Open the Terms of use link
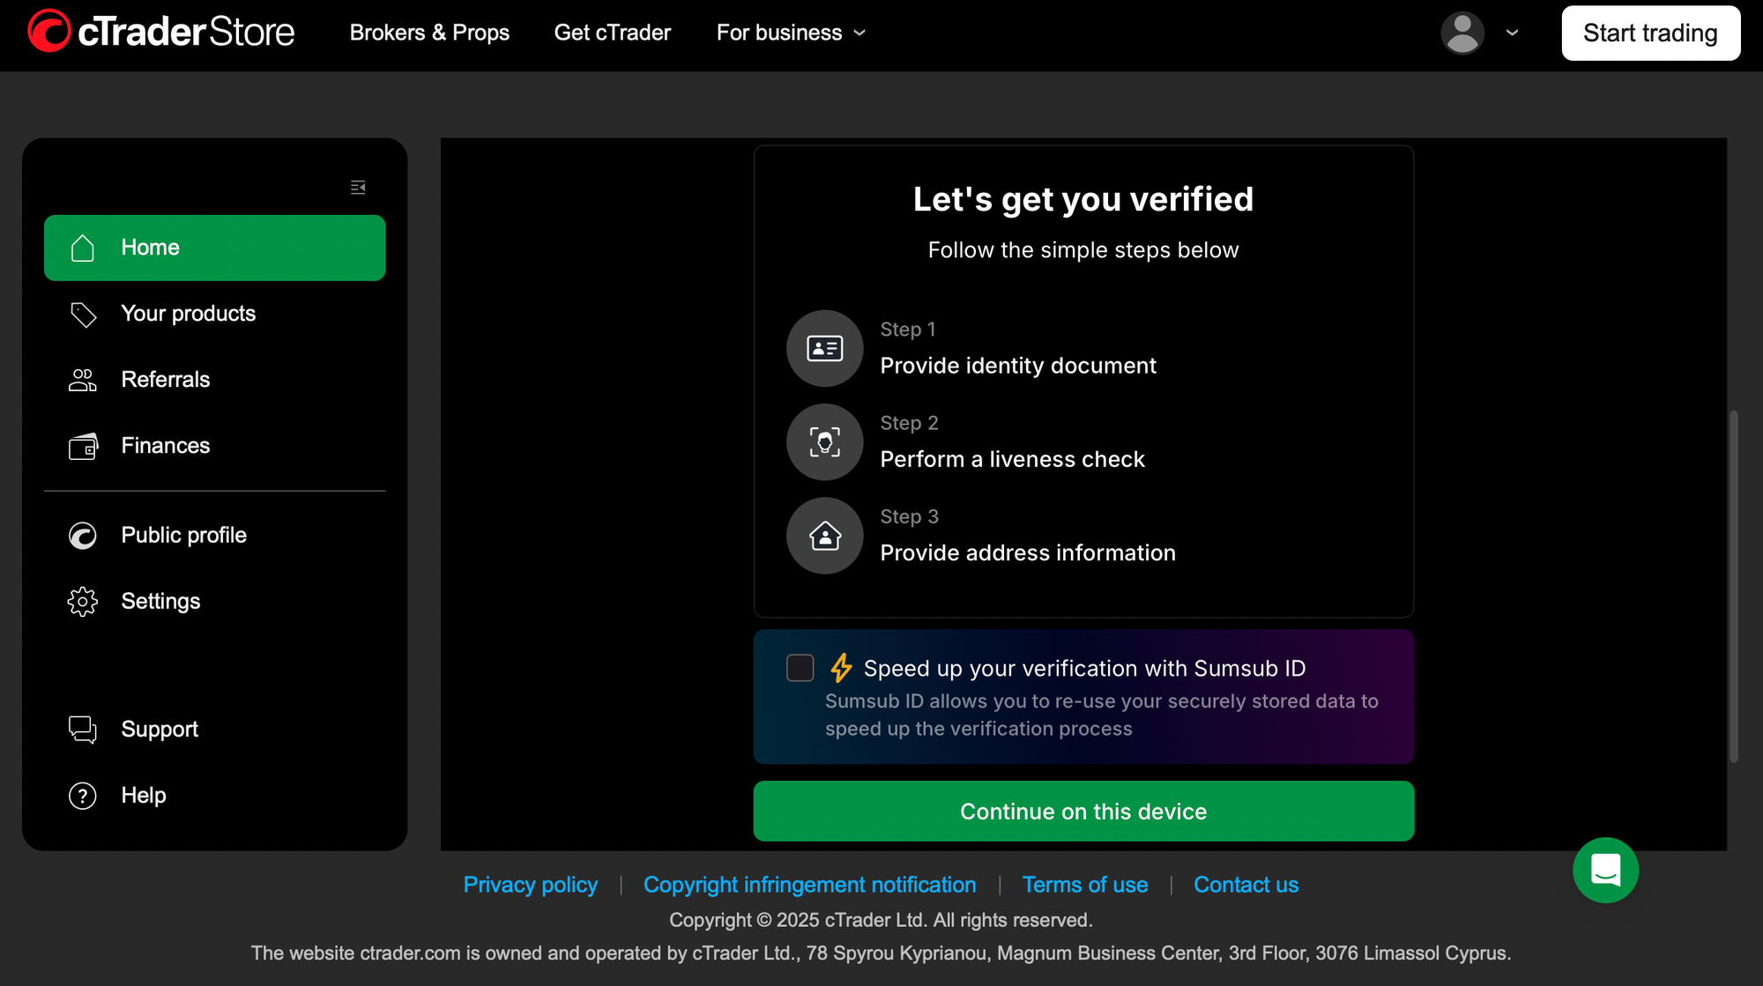This screenshot has height=986, width=1763. click(x=1084, y=885)
